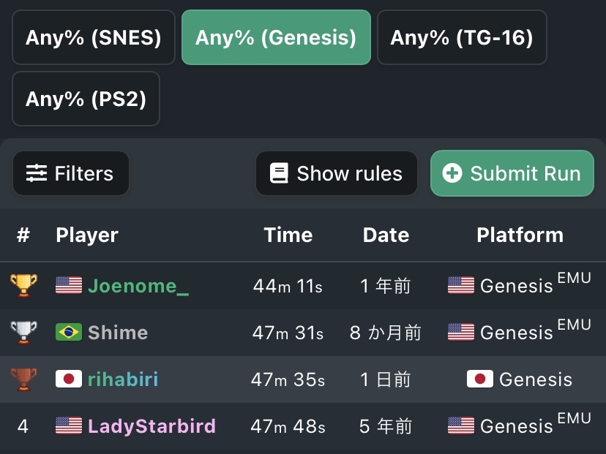This screenshot has height=454, width=606.
Task: Open Joenome_ player profile link
Action: 138,286
